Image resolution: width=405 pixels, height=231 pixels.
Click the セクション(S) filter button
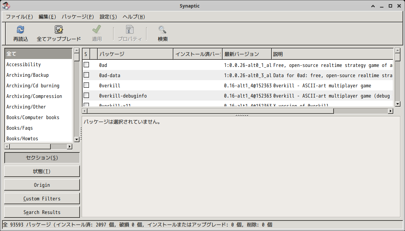click(42, 158)
